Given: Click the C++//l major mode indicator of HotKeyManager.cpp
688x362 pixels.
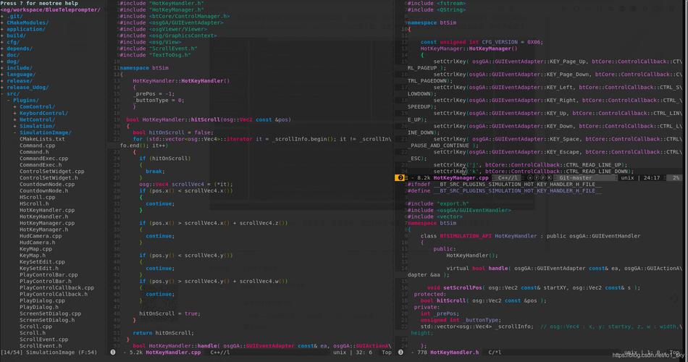Looking at the screenshot, I should point(507,177).
